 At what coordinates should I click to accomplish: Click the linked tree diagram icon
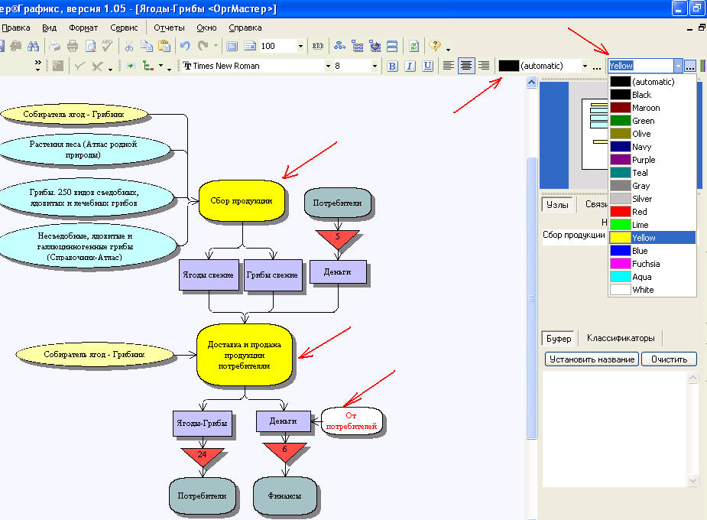(x=375, y=46)
